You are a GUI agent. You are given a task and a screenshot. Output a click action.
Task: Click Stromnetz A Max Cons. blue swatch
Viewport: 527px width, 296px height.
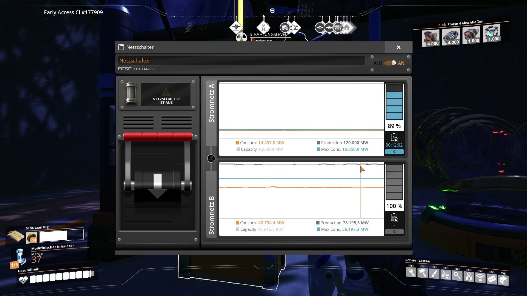318,149
